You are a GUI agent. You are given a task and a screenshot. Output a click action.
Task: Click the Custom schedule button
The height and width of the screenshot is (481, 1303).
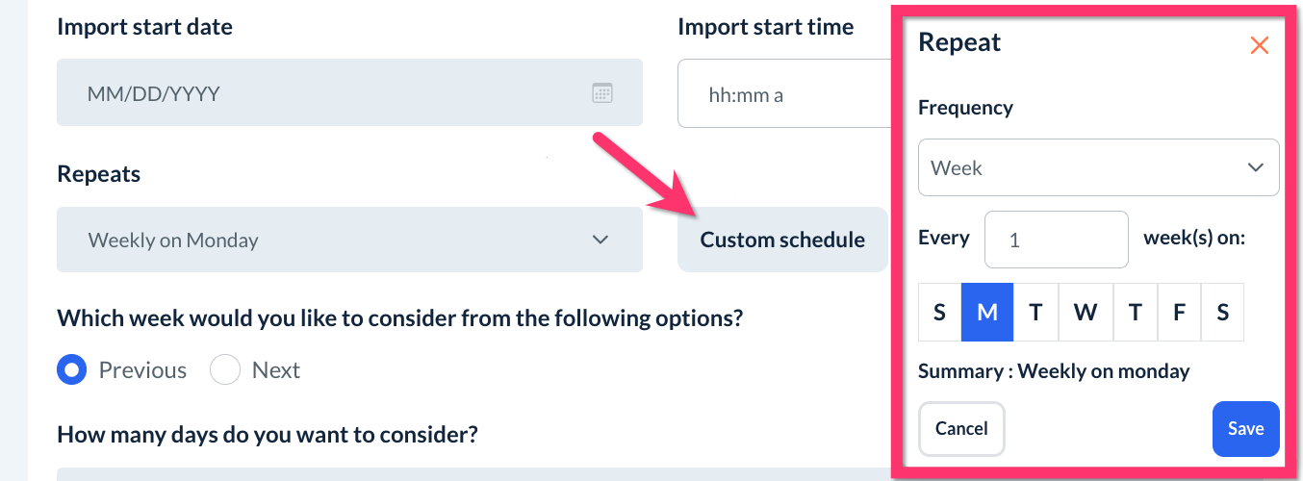click(x=781, y=240)
